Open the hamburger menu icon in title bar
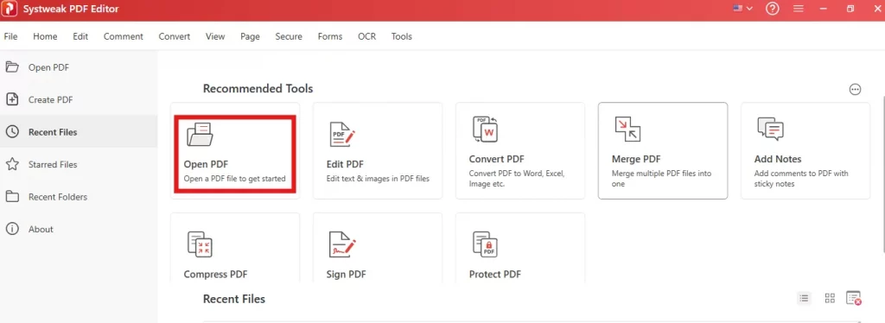 pos(798,9)
